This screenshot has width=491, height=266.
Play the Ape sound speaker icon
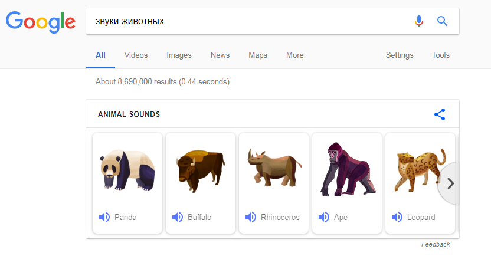point(324,217)
